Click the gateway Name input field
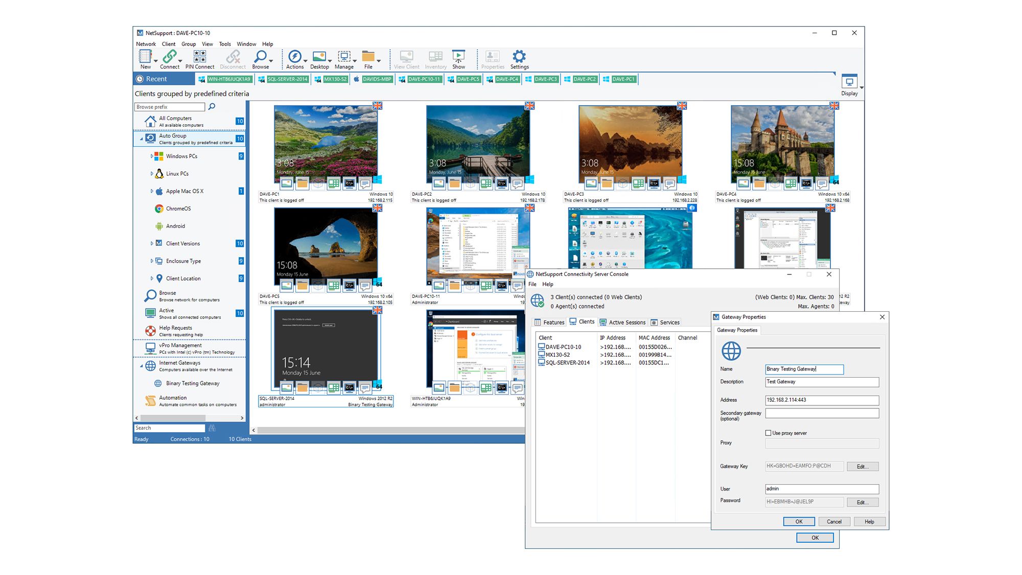Screen dimensions: 1022x575 [804, 369]
